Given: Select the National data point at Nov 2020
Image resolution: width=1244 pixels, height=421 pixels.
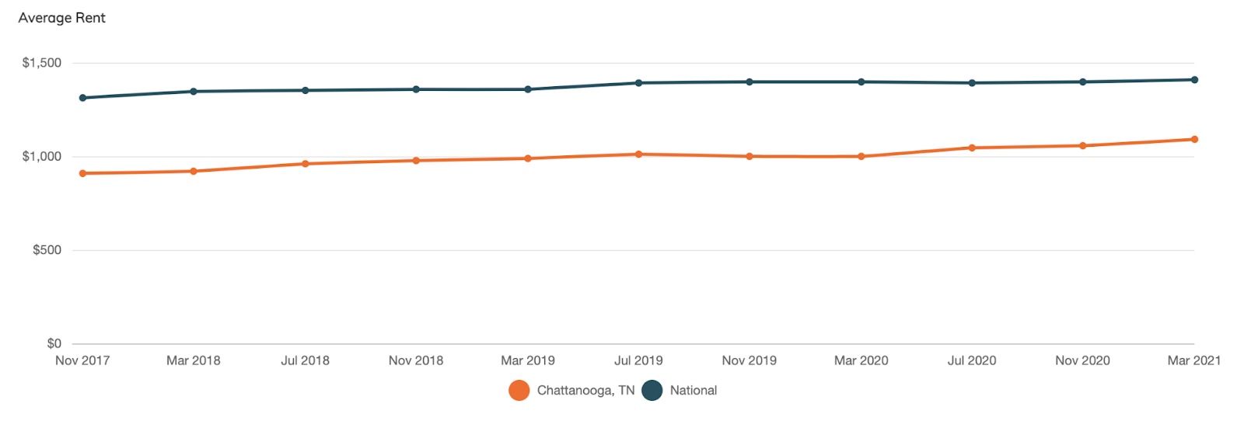Looking at the screenshot, I should (1083, 82).
